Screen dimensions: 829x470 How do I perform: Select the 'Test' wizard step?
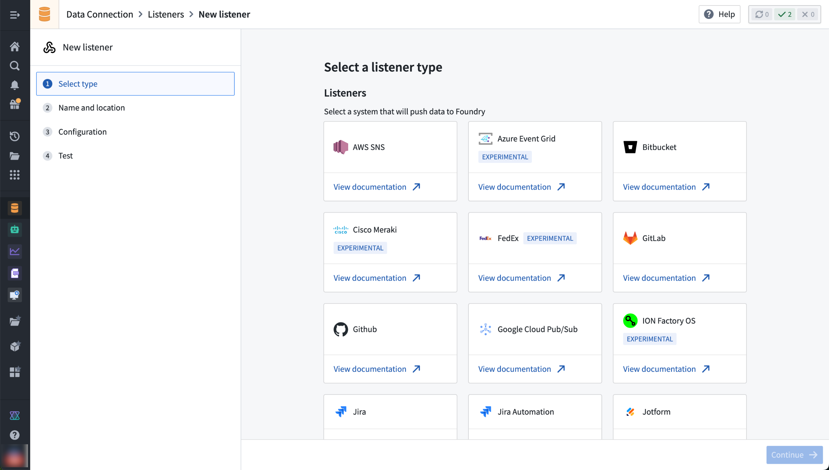point(65,155)
